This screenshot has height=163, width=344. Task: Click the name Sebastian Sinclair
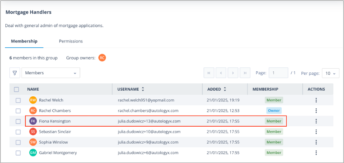[x=55, y=132]
